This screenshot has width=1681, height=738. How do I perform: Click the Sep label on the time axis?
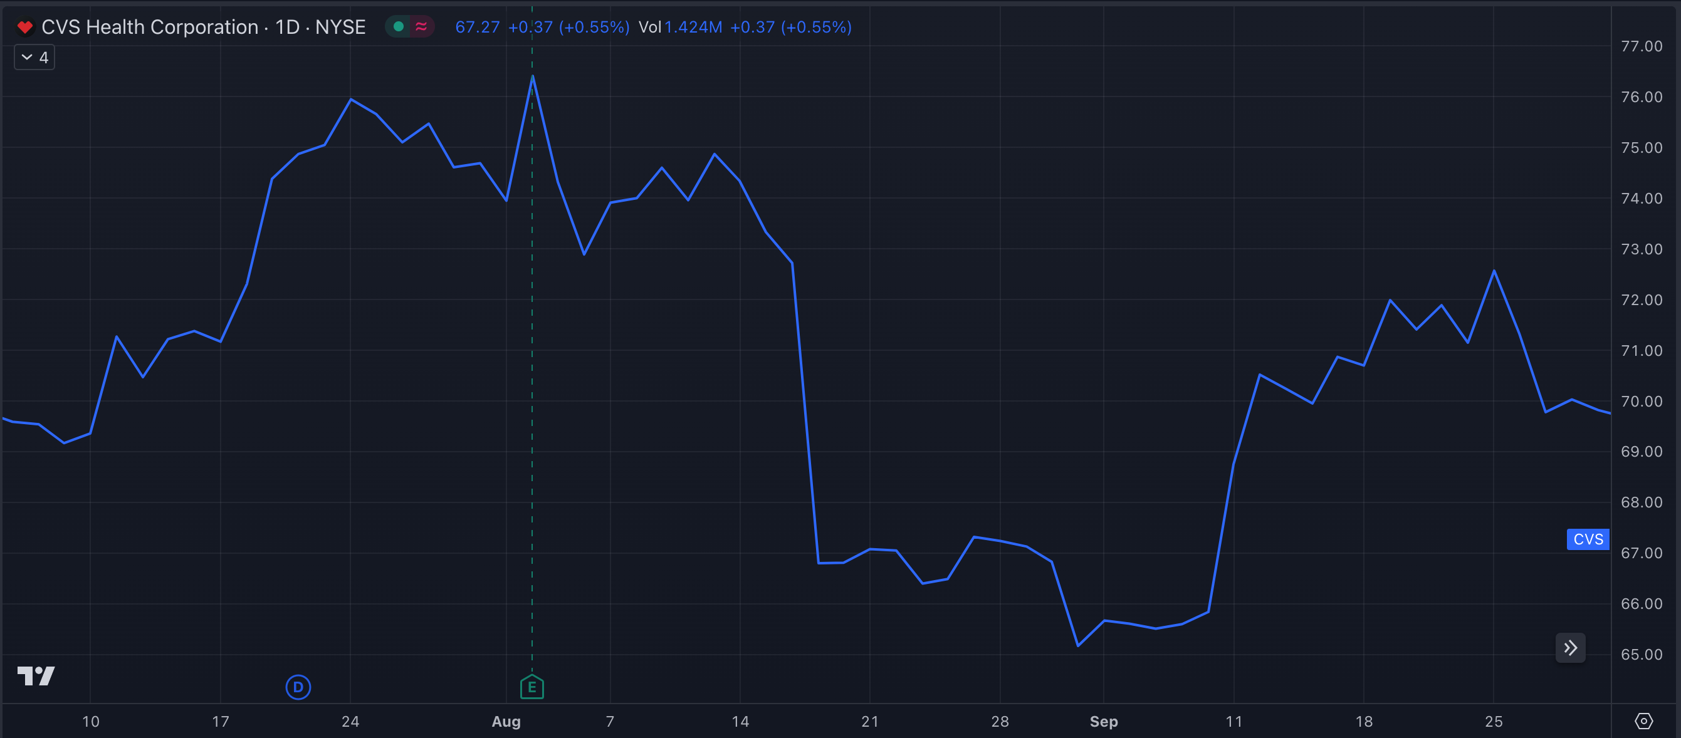1105,722
